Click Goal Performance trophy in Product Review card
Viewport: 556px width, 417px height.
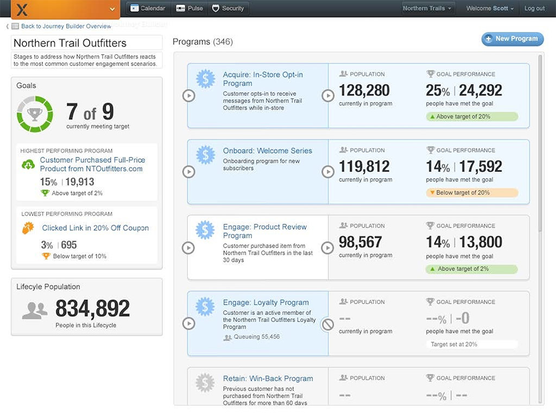(x=430, y=225)
